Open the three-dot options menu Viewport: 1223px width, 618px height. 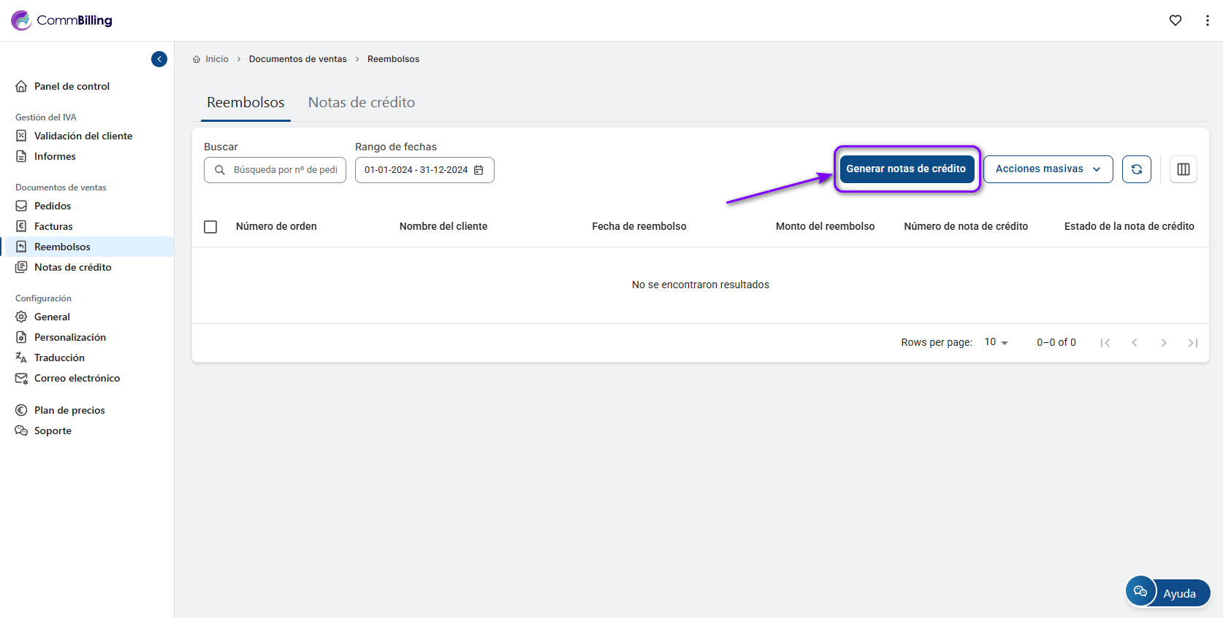coord(1207,20)
